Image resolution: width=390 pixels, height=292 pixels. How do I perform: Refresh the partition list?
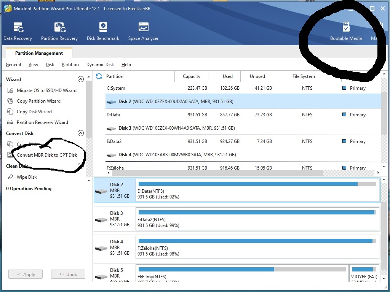pyautogui.click(x=99, y=76)
